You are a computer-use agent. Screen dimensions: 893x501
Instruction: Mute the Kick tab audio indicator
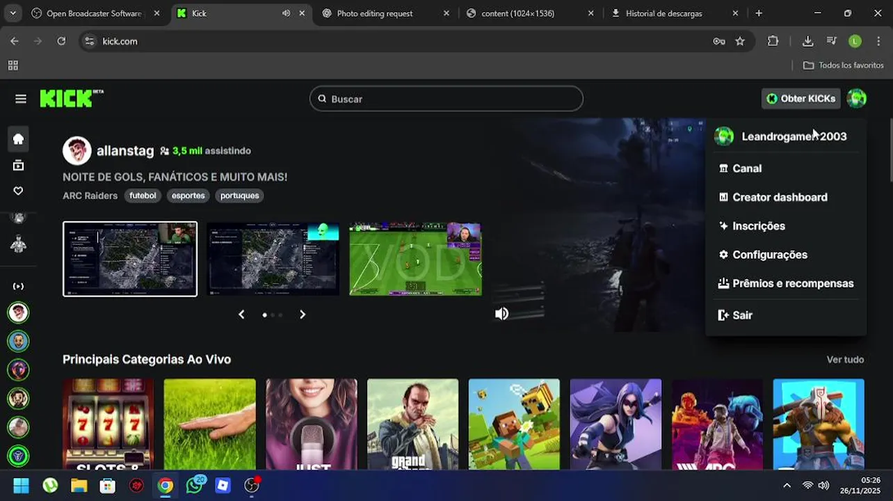[x=286, y=13]
